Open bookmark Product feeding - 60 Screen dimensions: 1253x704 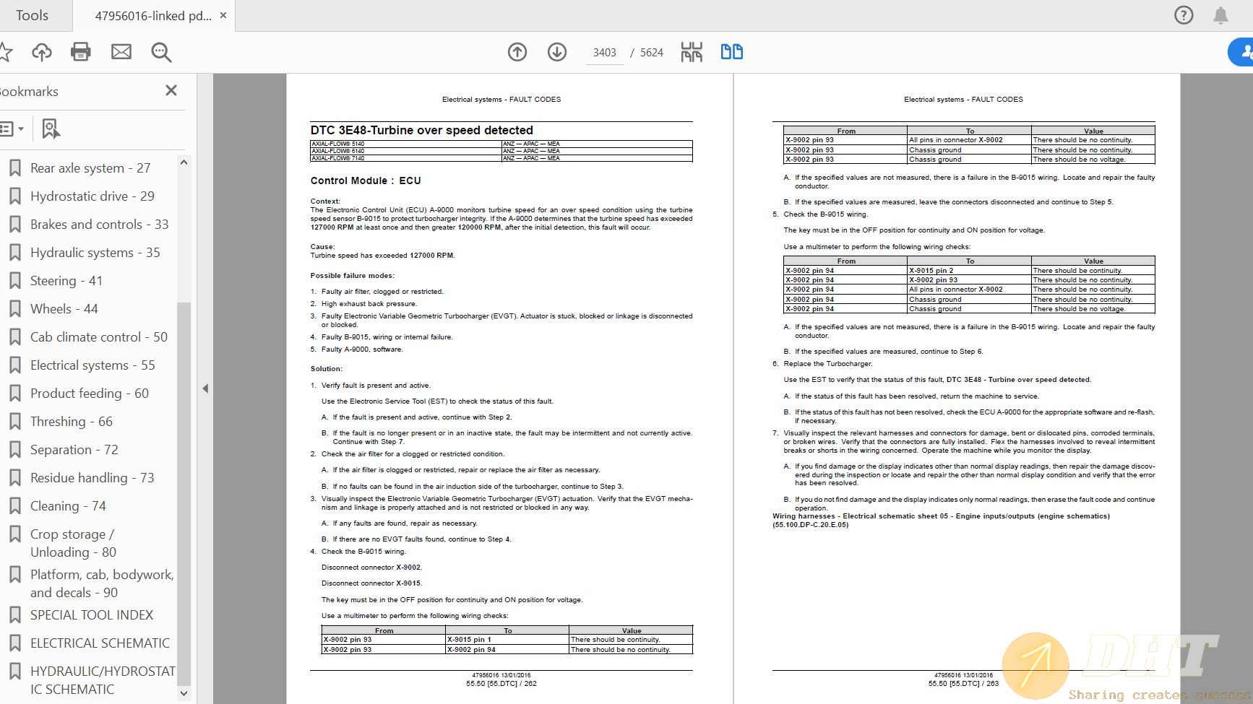(90, 394)
